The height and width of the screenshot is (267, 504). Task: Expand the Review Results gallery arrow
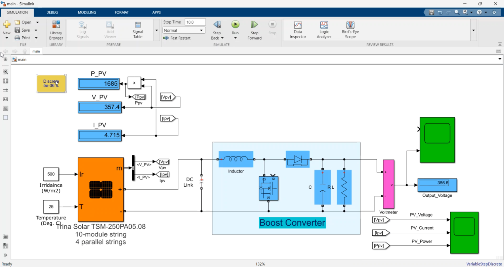(x=473, y=30)
